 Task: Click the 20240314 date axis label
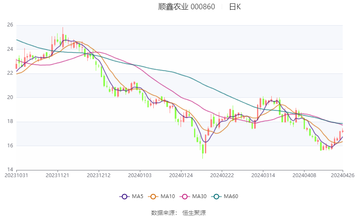pos(263,175)
